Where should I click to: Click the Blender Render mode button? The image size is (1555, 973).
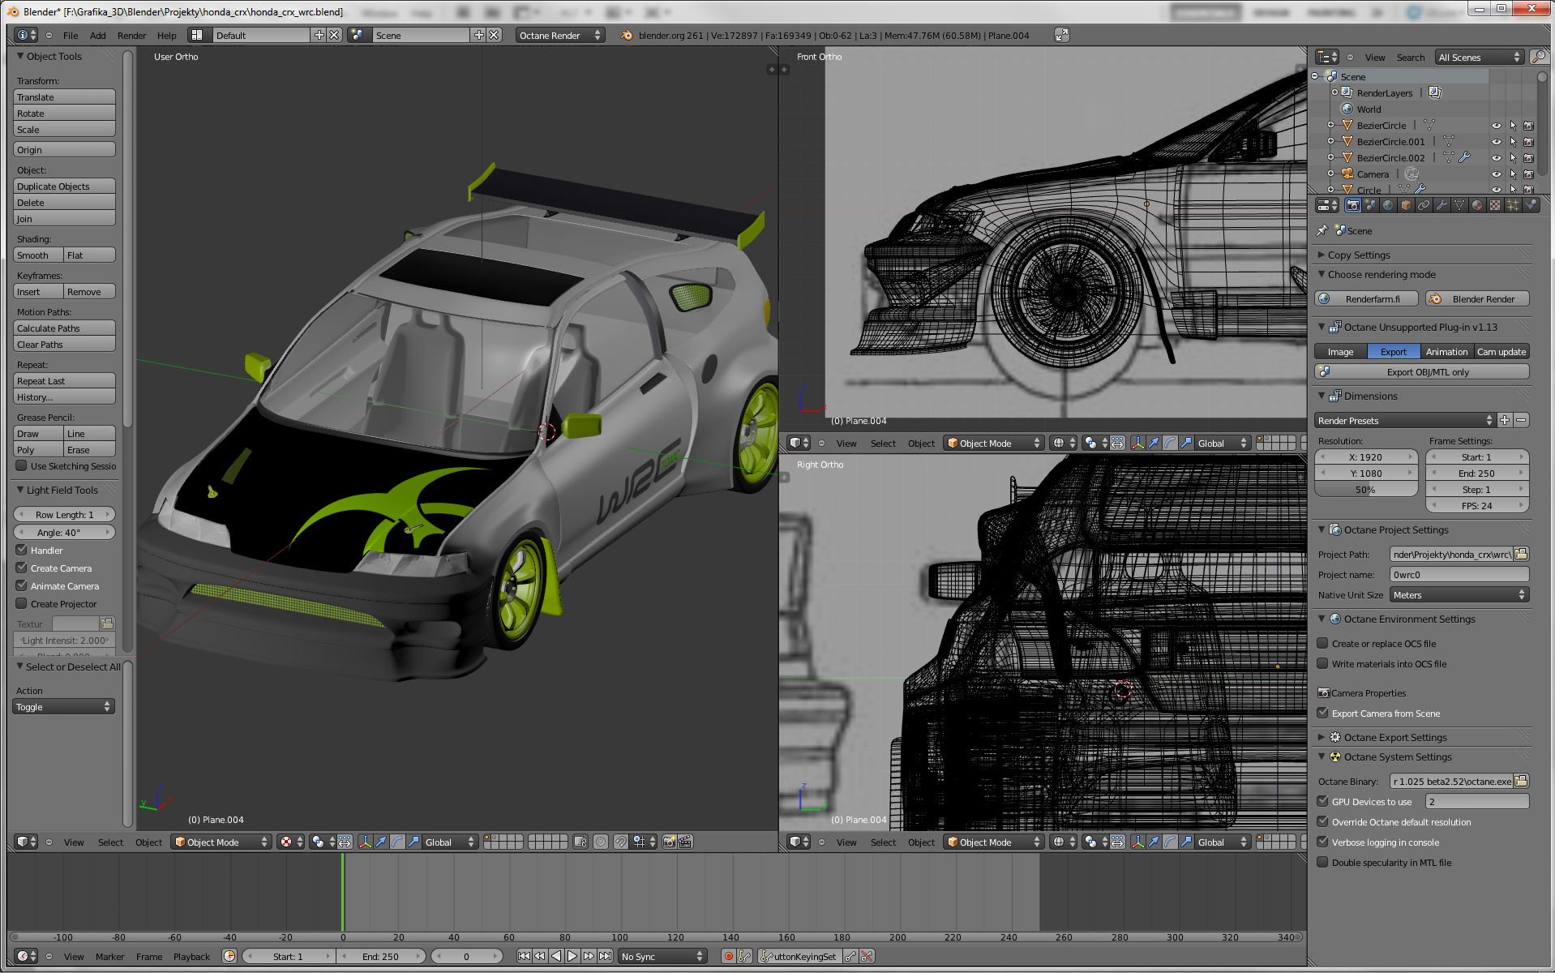tap(1477, 299)
